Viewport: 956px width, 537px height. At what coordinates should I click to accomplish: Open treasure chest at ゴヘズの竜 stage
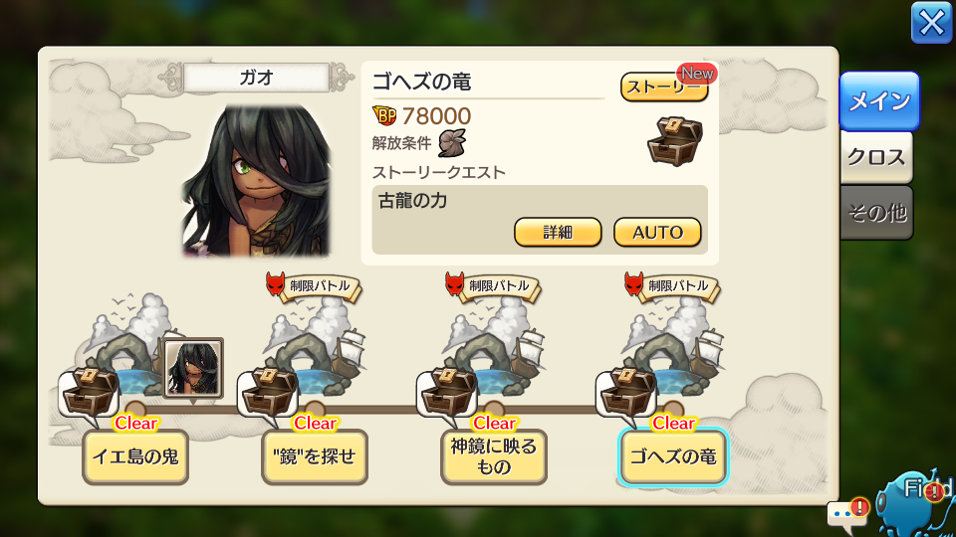(627, 393)
